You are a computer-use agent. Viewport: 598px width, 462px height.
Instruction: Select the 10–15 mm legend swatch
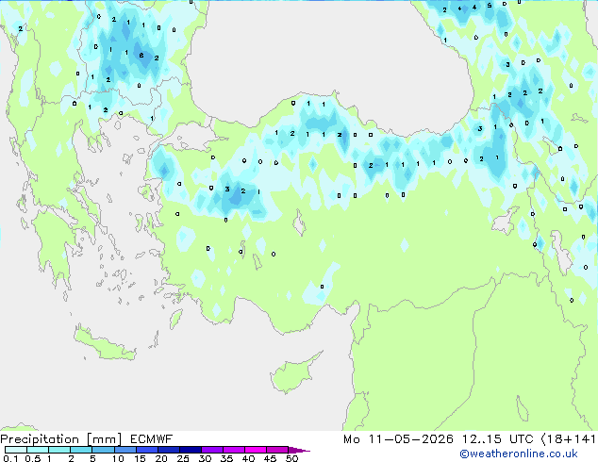125,450
